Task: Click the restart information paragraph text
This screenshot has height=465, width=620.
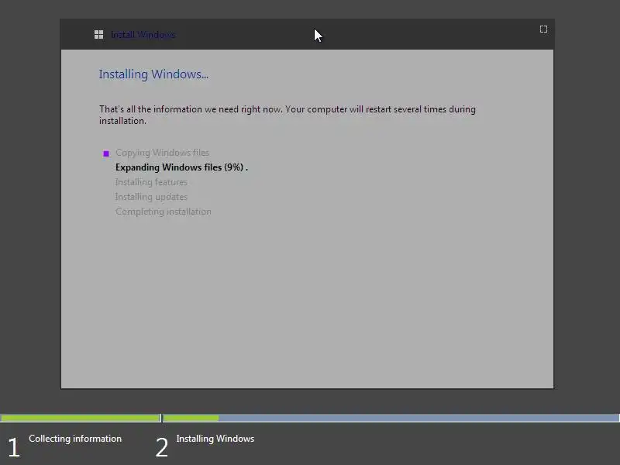Action: [x=288, y=115]
